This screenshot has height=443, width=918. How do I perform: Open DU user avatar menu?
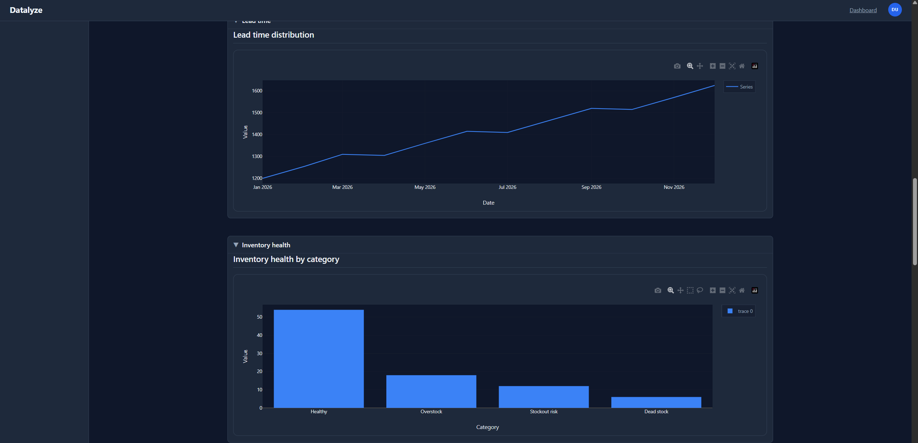point(895,10)
